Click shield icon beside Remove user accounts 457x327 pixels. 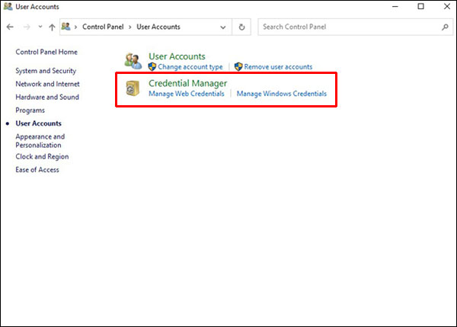tap(238, 67)
